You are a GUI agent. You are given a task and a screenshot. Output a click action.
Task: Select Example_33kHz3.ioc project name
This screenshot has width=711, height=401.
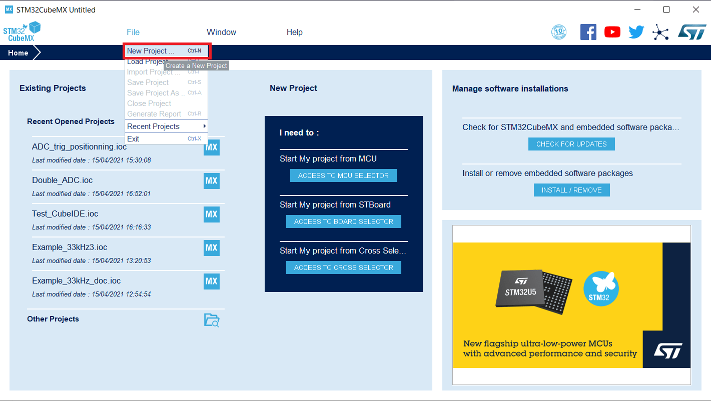pyautogui.click(x=70, y=247)
